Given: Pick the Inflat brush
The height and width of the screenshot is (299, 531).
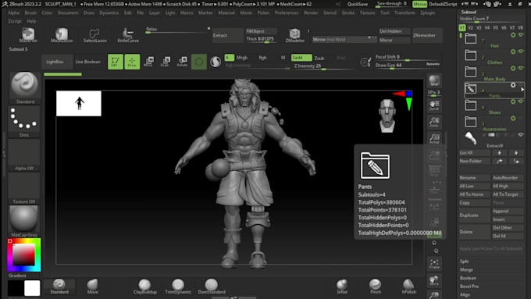Looking at the screenshot, I should 342,287.
